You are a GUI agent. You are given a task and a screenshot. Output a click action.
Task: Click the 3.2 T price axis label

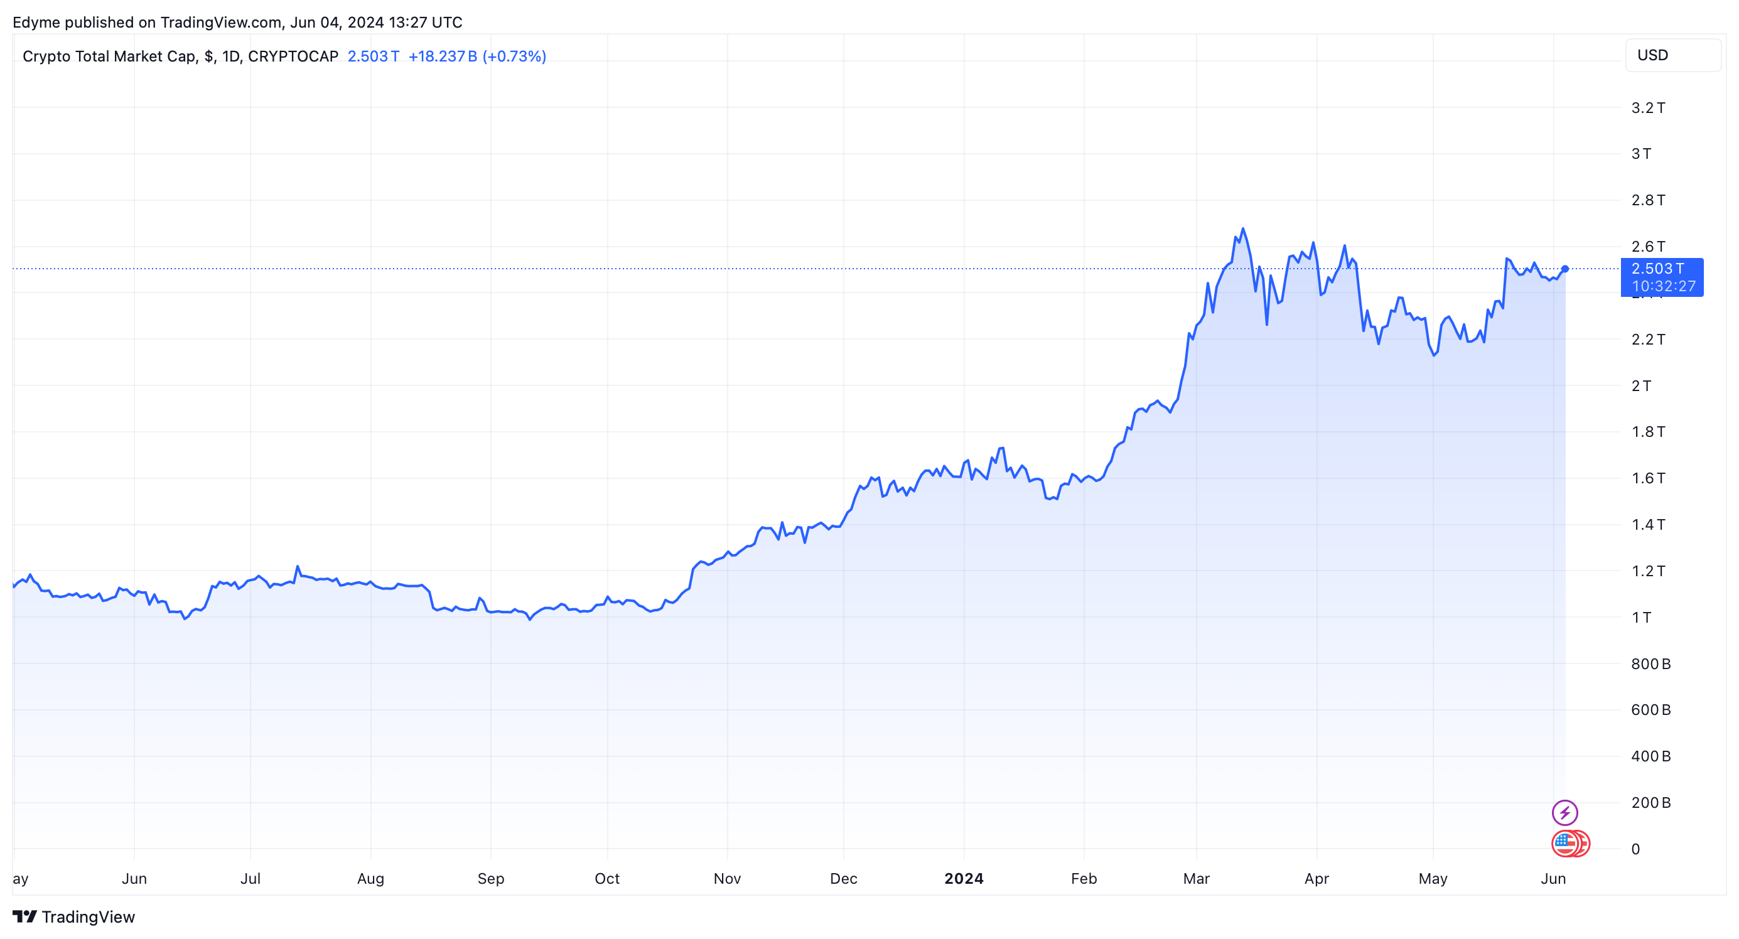click(1648, 108)
